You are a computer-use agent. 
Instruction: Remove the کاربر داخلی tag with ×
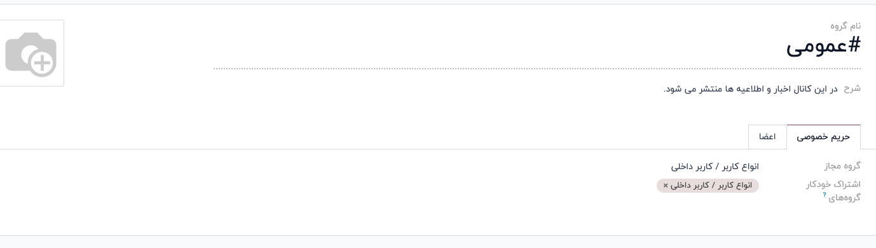coord(666,186)
